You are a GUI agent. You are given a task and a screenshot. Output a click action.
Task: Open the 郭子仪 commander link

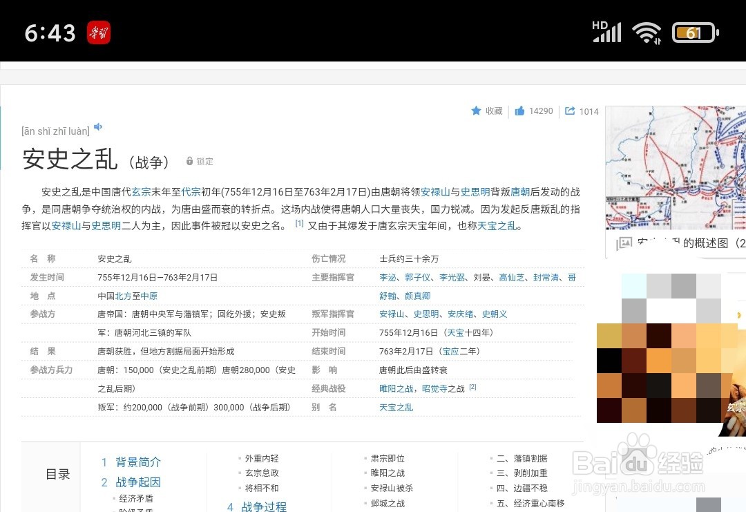click(418, 277)
